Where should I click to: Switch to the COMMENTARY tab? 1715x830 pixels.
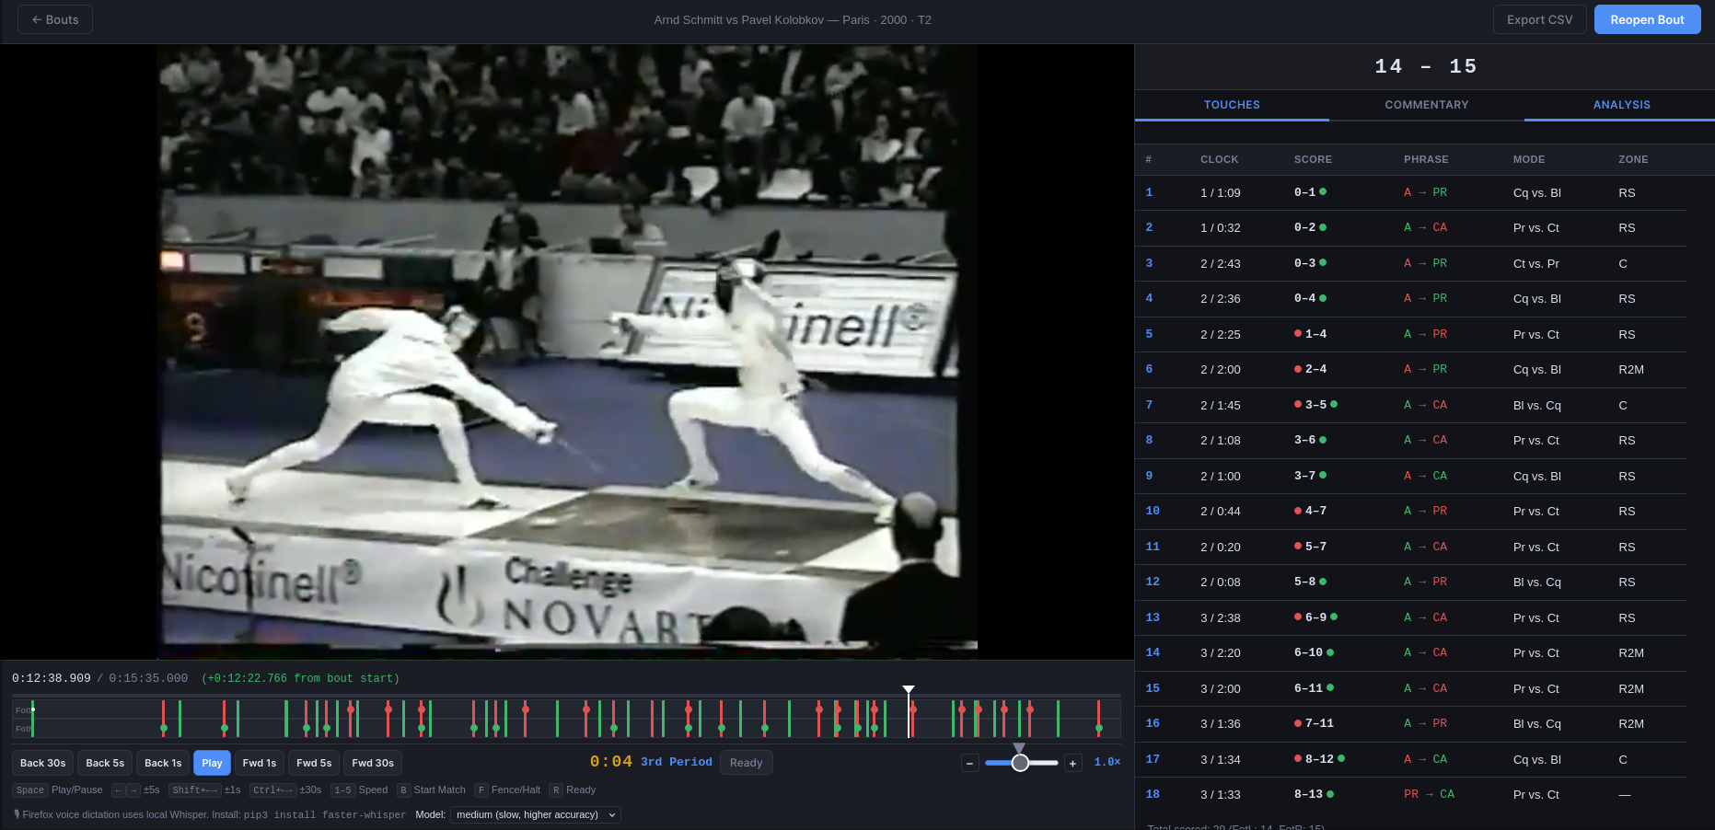pyautogui.click(x=1426, y=105)
